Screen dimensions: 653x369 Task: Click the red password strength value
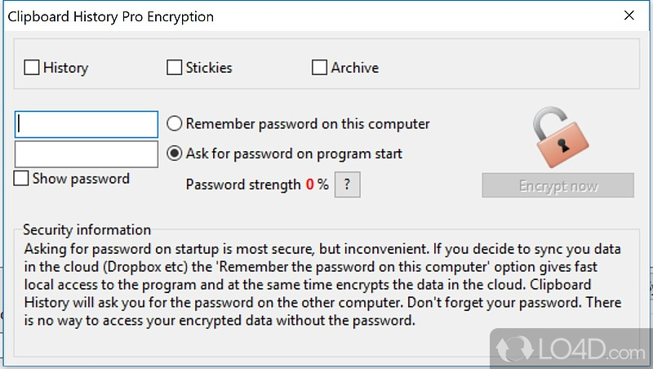coord(310,184)
